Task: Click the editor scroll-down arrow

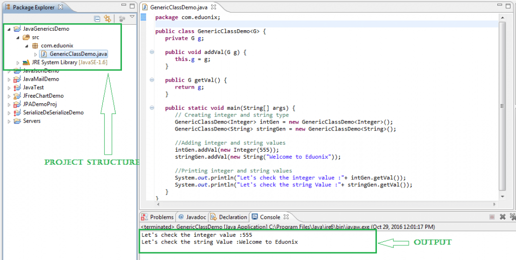Action: coord(502,196)
